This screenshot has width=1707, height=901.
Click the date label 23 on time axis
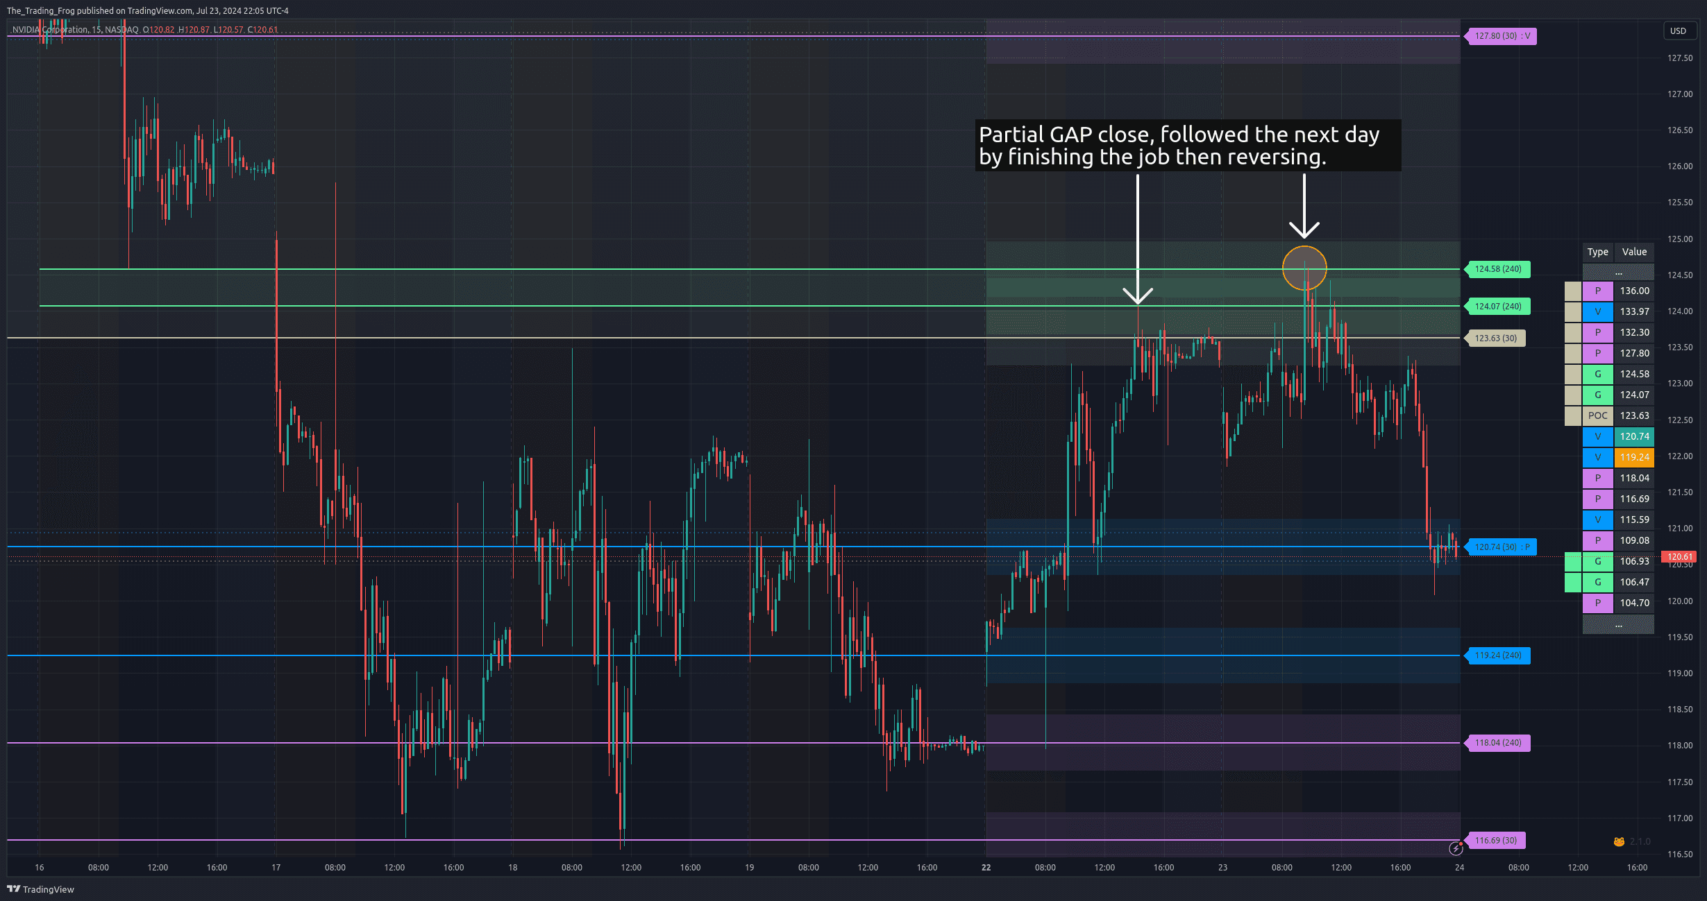tap(1222, 868)
